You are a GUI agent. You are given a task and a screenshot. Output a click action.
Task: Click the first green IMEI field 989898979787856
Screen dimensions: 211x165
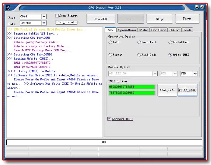point(132,87)
